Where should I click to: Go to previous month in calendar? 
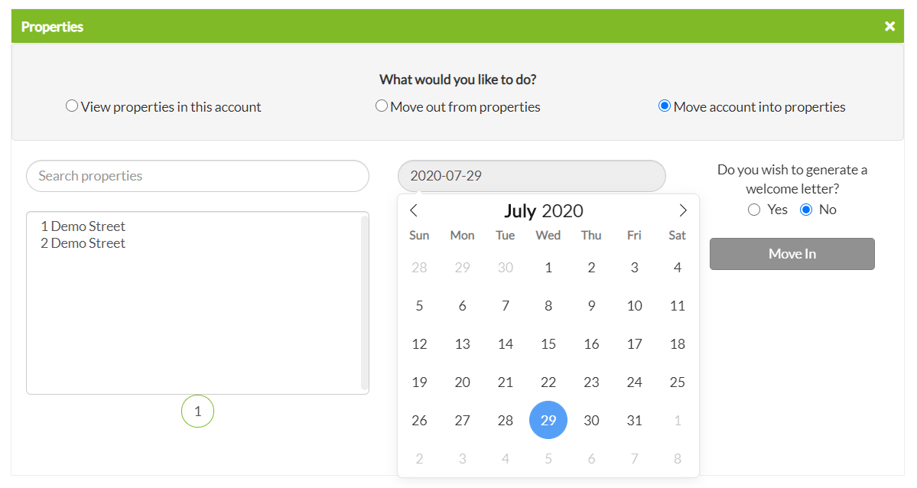click(x=414, y=211)
